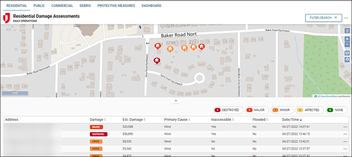Image resolution: width=352 pixels, height=157 pixels.
Task: Click the map zoom in plus button
Action: [347, 38]
